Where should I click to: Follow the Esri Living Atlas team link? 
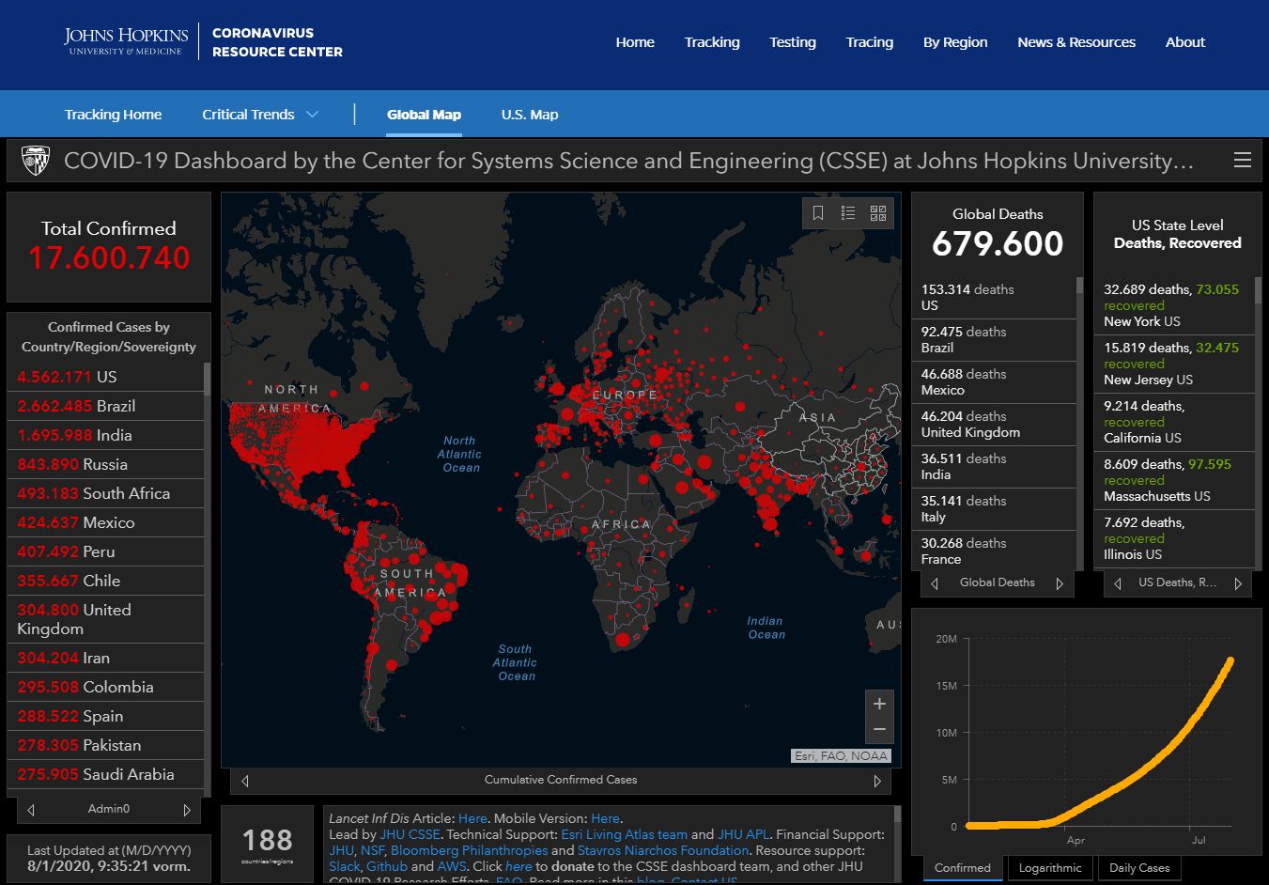click(624, 834)
